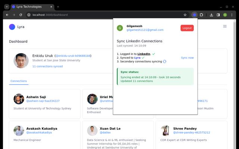Click 'Student at San Jose State University' text
The height and width of the screenshot is (149, 239).
(x=56, y=60)
